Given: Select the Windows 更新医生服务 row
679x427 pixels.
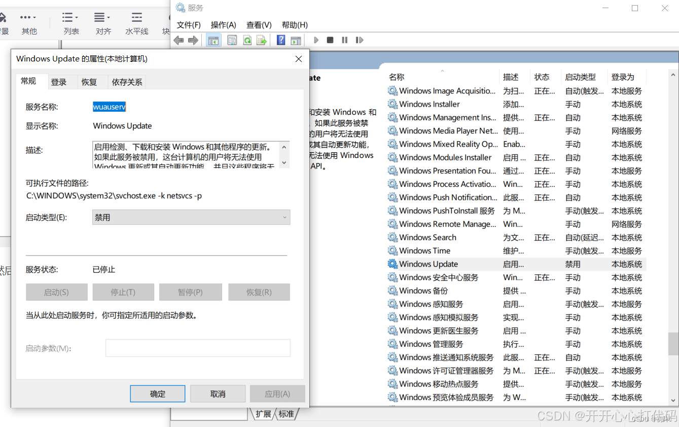Looking at the screenshot, I should (516, 331).
